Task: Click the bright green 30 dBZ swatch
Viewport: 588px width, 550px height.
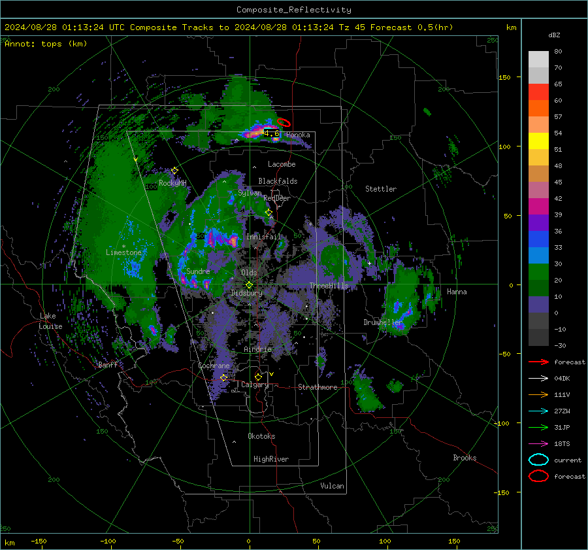Action: click(x=538, y=271)
